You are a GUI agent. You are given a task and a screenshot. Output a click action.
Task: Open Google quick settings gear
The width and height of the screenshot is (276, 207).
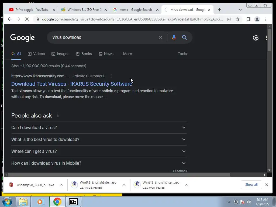point(256,38)
